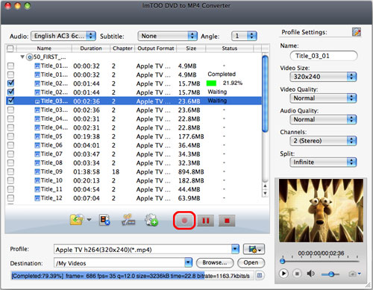Check the Title_09 checkbox
The height and width of the screenshot is (290, 373).
10,171
